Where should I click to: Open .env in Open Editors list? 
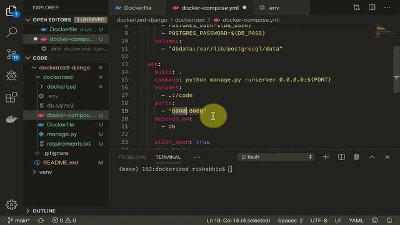point(66,49)
